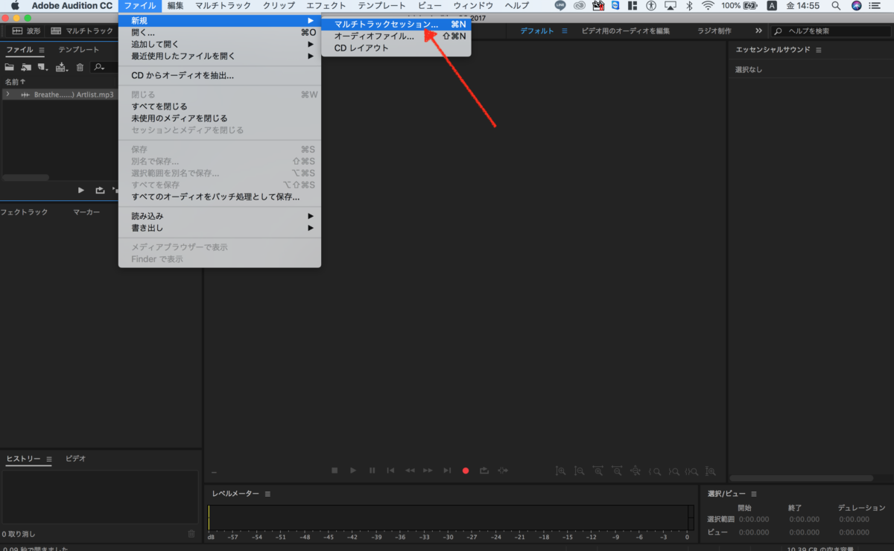Screen dimensions: 894x551
Task: Open エフェクト menu in menu bar
Action: [326, 5]
